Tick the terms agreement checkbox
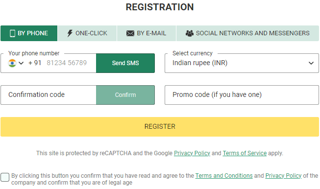 coord(5,177)
